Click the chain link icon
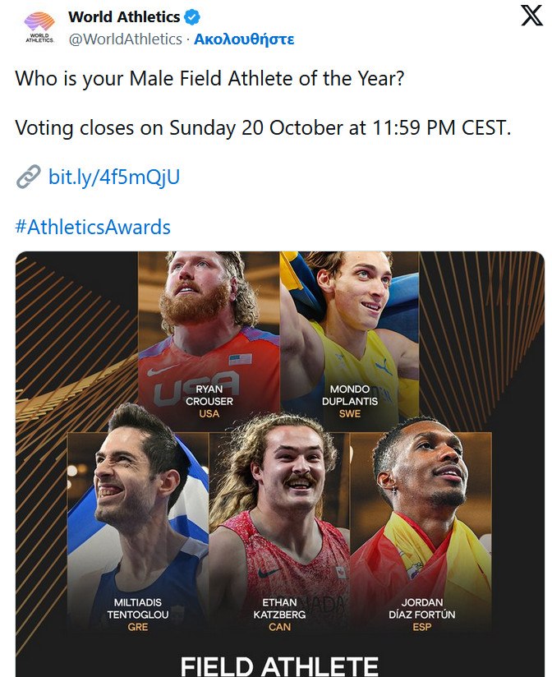 [x=28, y=177]
